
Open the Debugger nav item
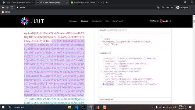73,21
